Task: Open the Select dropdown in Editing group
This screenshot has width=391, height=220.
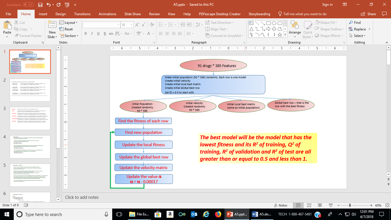Action: point(357,36)
